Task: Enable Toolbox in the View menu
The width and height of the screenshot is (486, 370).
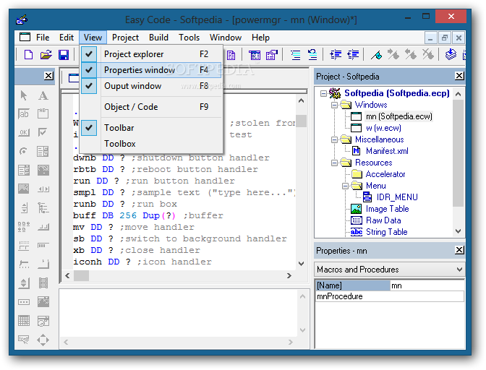Action: pos(152,144)
